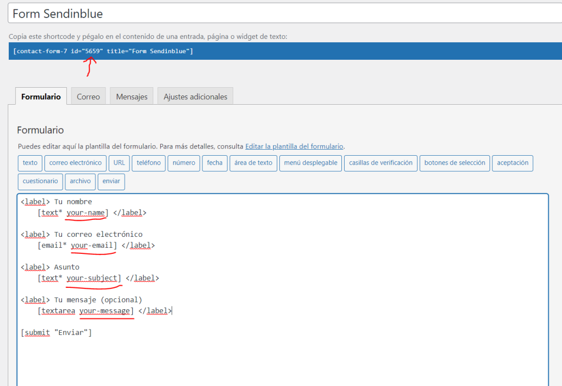Image resolution: width=562 pixels, height=386 pixels.
Task: Follow the "Editar la plantilla del formulario" link
Action: coord(294,146)
